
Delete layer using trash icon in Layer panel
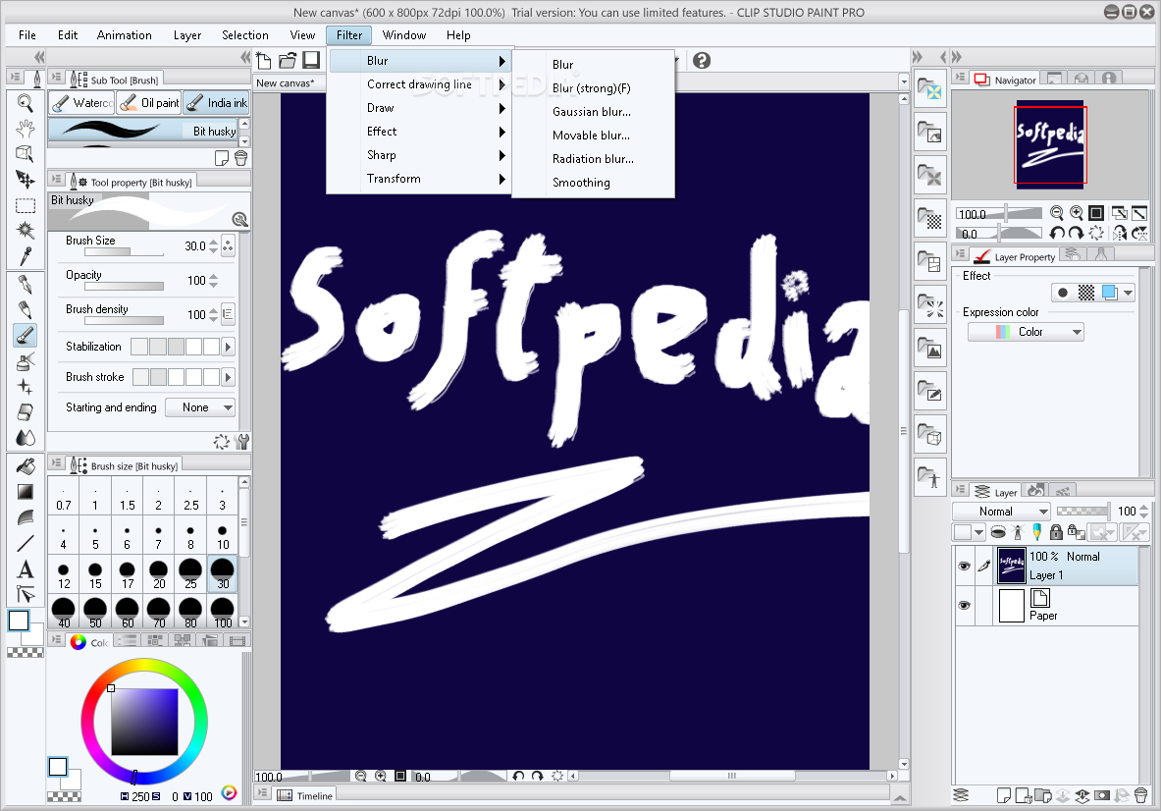click(x=1141, y=795)
